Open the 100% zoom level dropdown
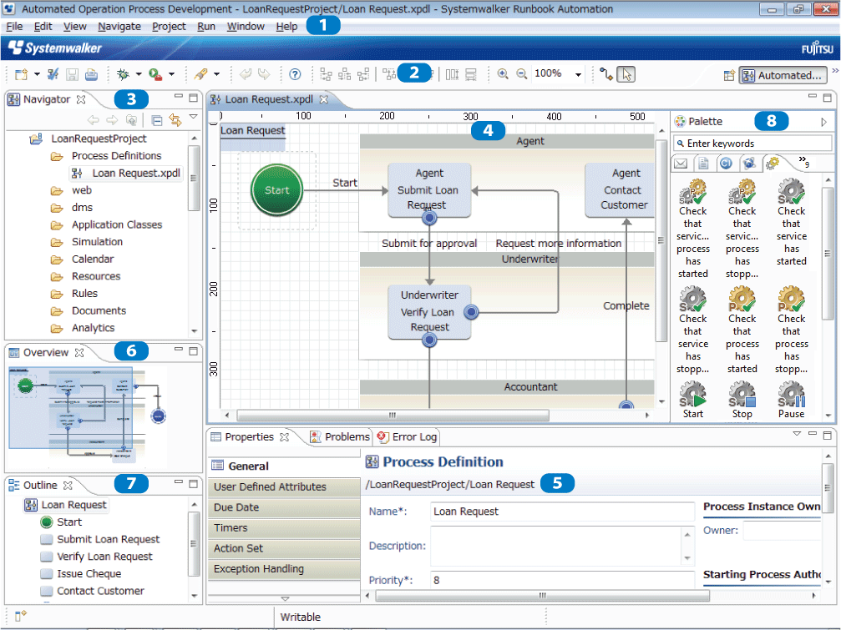 coord(578,74)
